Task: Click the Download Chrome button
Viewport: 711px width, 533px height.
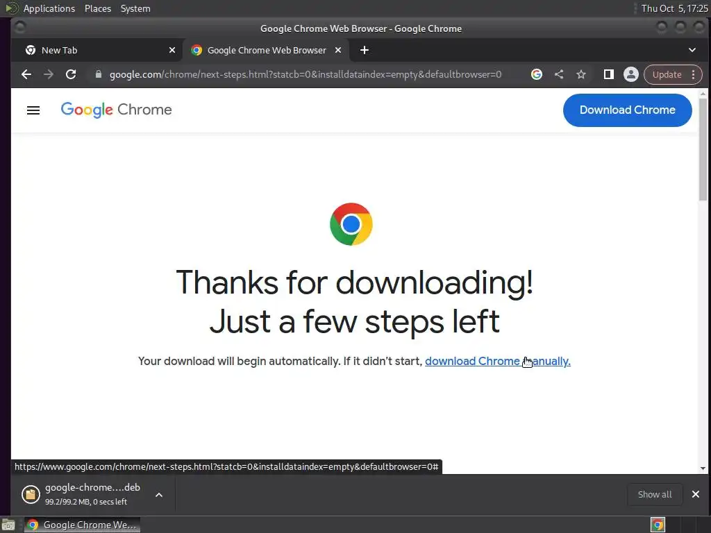Action: [627, 110]
